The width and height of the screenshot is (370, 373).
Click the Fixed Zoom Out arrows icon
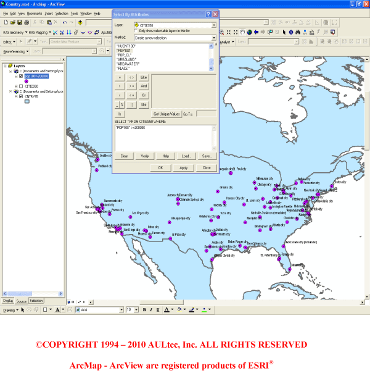(236, 32)
